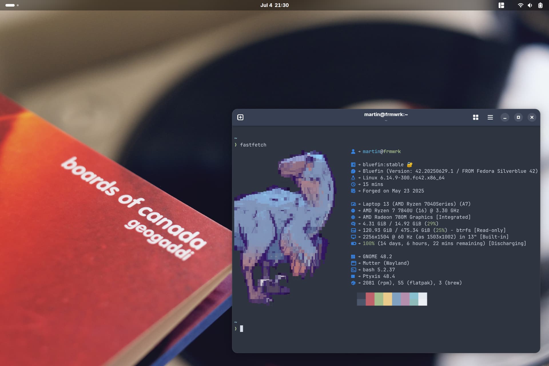Viewport: 549px width, 366px height.
Task: Click the red palette swatch
Action: [370, 299]
